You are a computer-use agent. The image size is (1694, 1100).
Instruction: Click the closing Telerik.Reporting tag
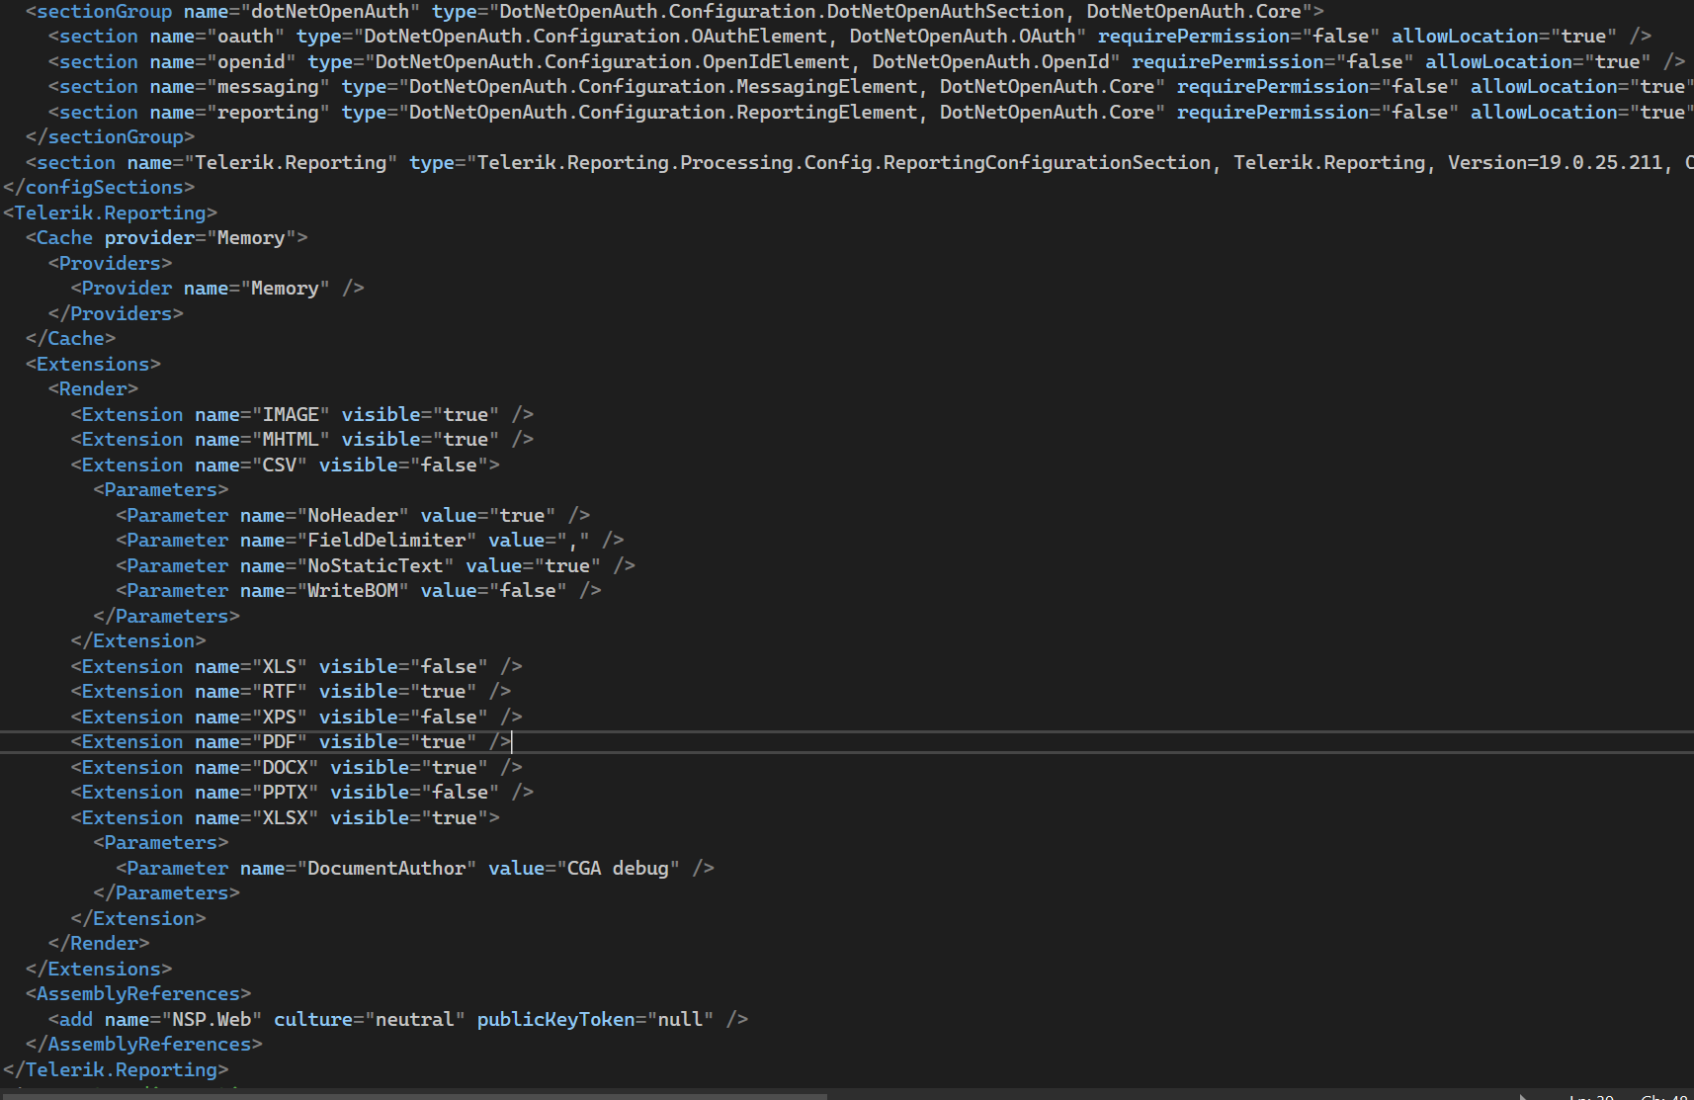pos(116,1069)
